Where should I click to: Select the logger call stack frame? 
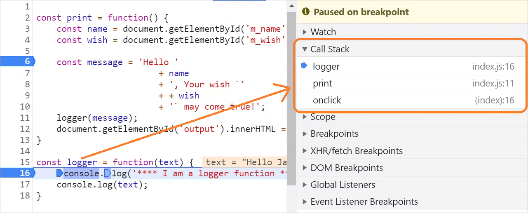tap(411, 66)
